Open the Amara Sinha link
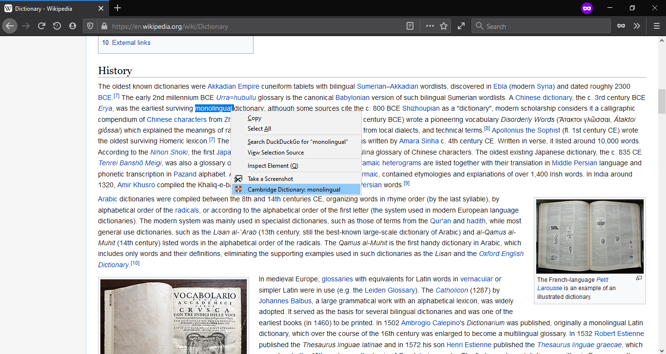The width and height of the screenshot is (666, 354). tap(419, 141)
